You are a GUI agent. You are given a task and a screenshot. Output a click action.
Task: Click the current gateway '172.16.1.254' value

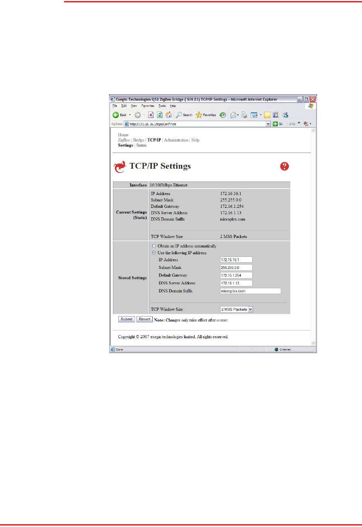pyautogui.click(x=232, y=207)
